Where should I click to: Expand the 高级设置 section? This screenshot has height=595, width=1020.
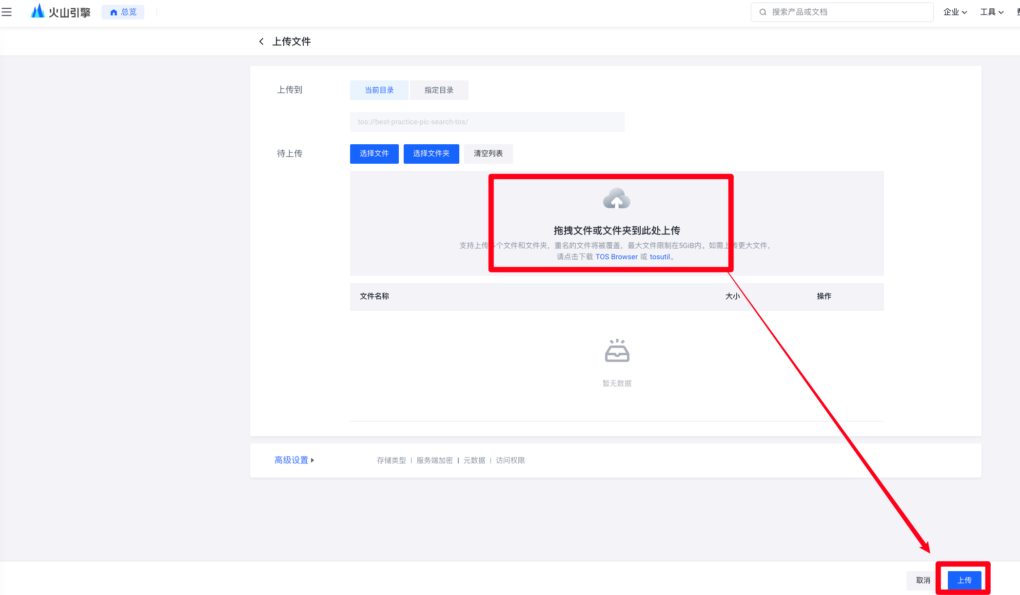click(x=294, y=460)
